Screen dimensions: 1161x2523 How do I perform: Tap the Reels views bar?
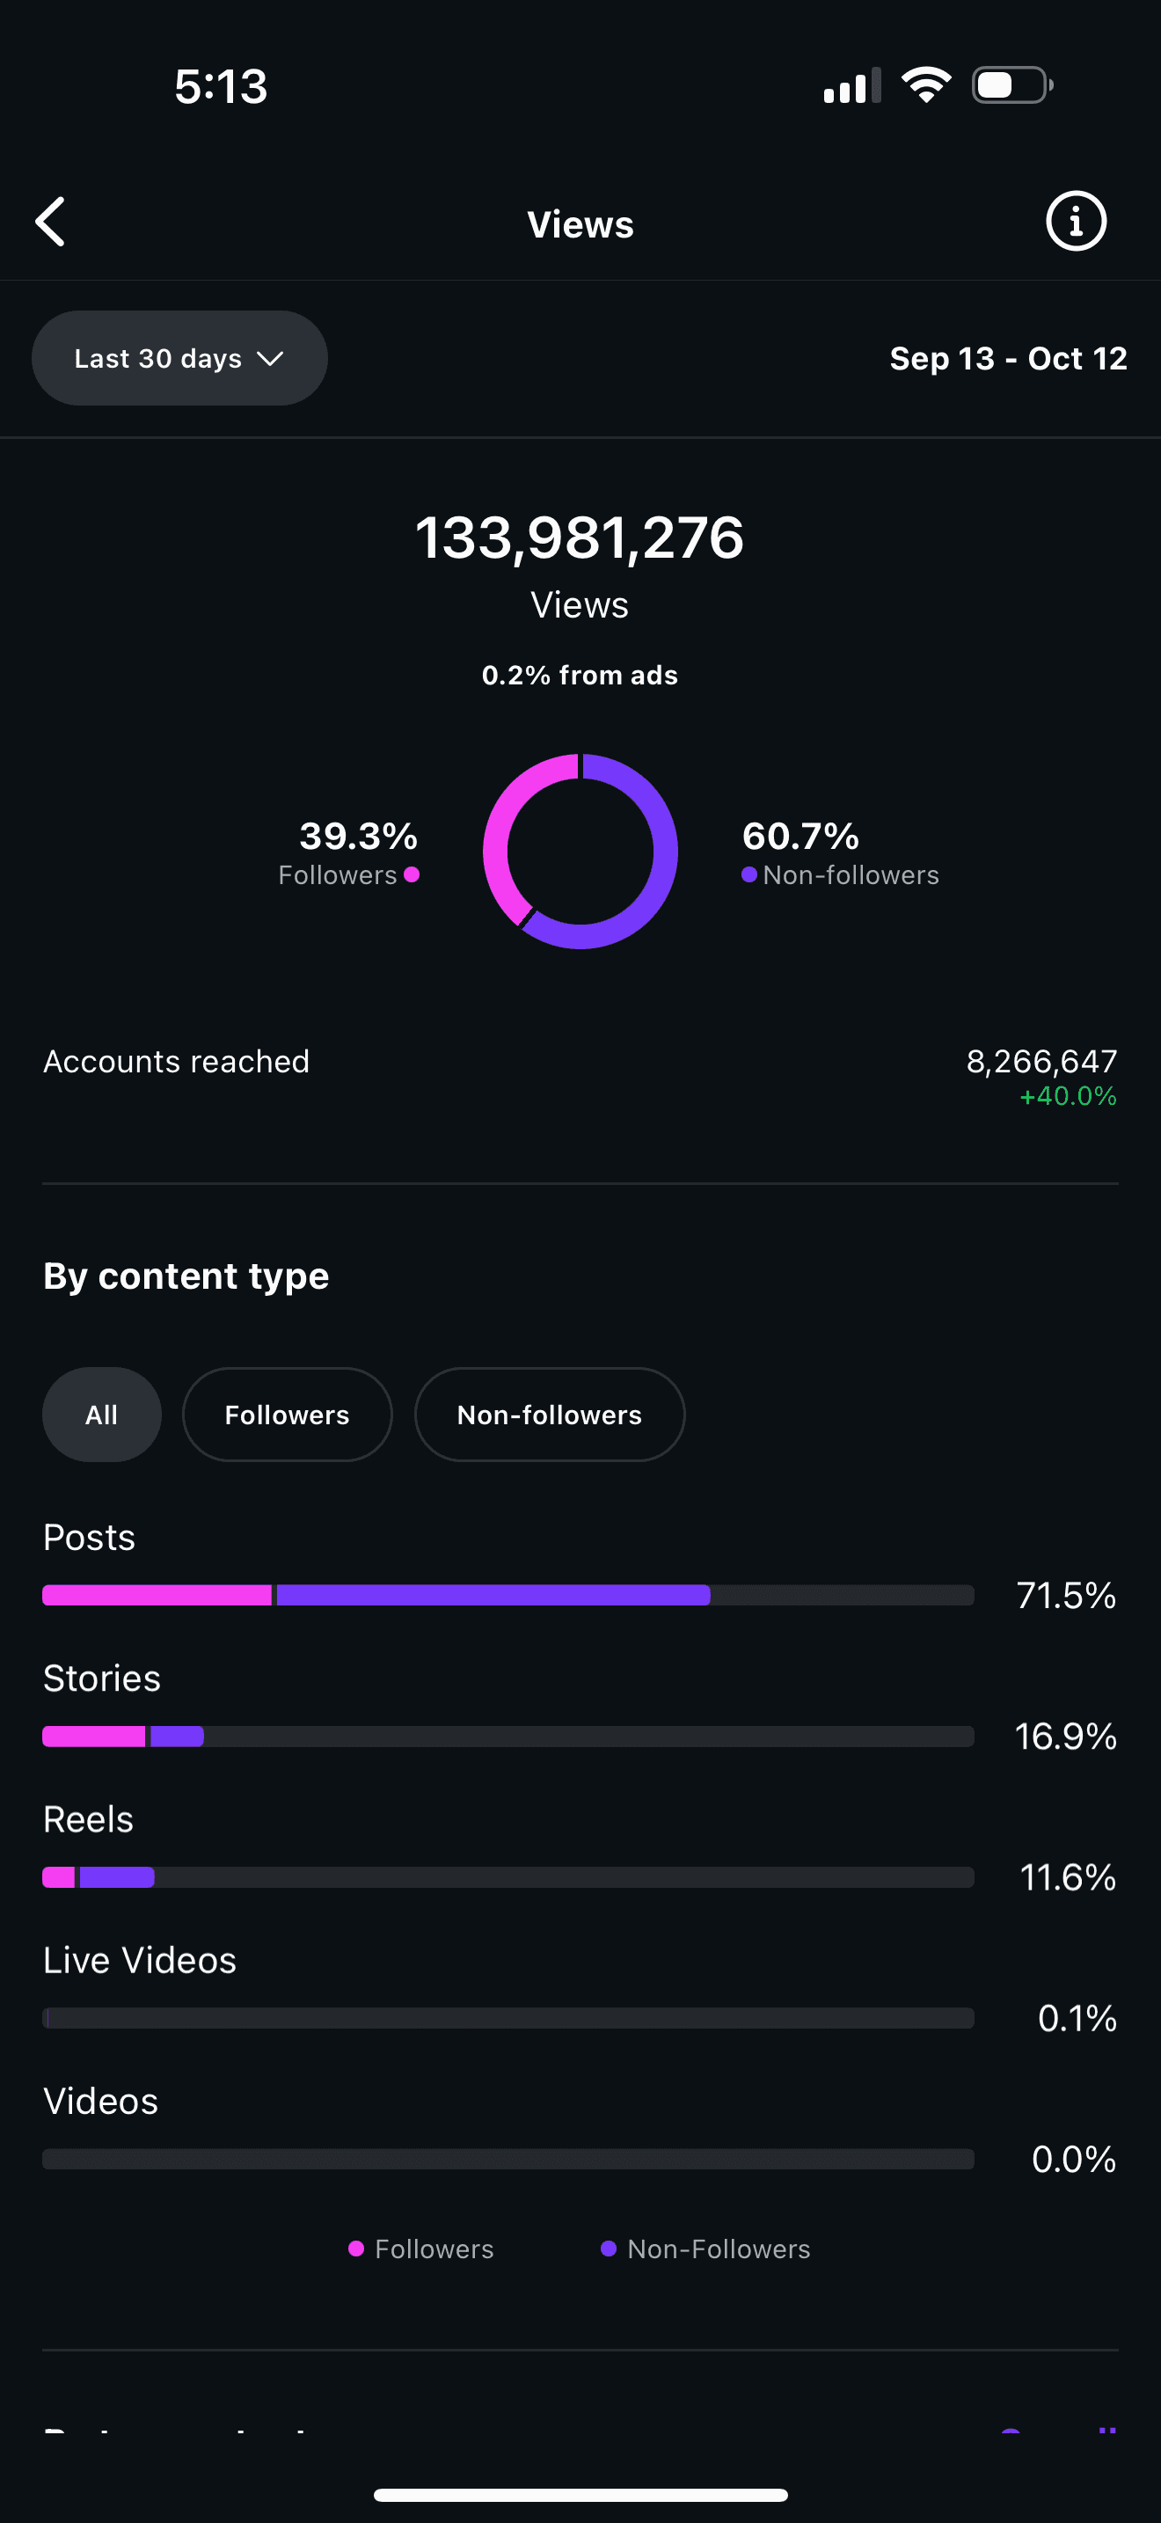coord(507,1877)
